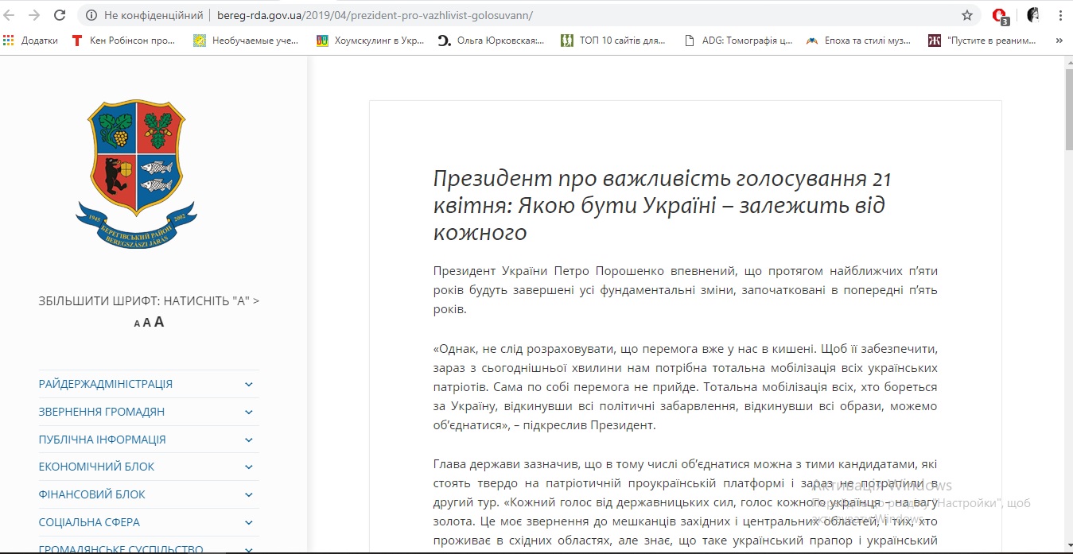
Task: Click the paragraph starting 'Президент України Петро Порошенко'
Action: coord(686,290)
